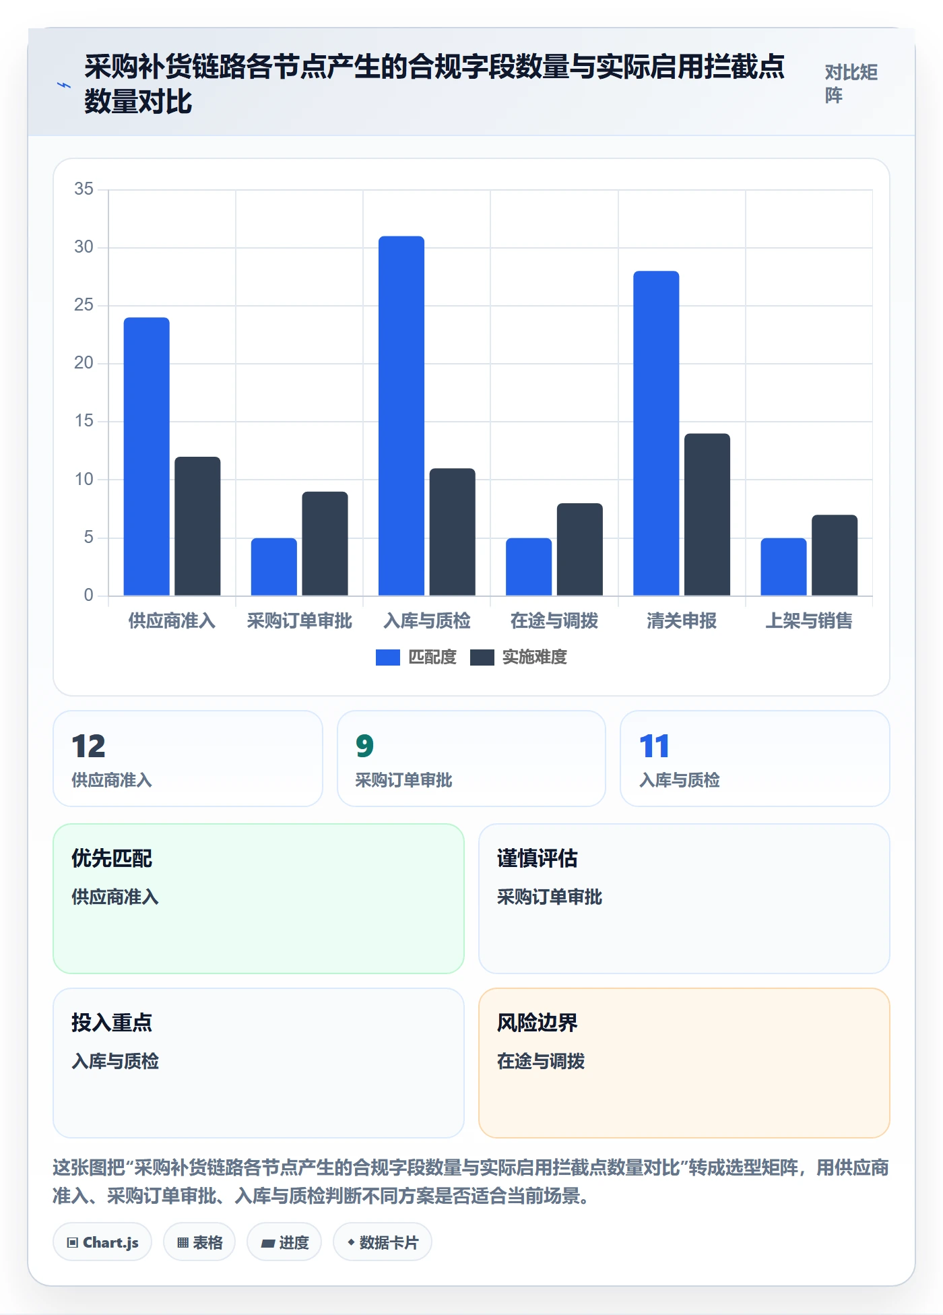Click blue 匹配度 bar for 入库与质检
This screenshot has height=1315, width=943.
tap(401, 416)
